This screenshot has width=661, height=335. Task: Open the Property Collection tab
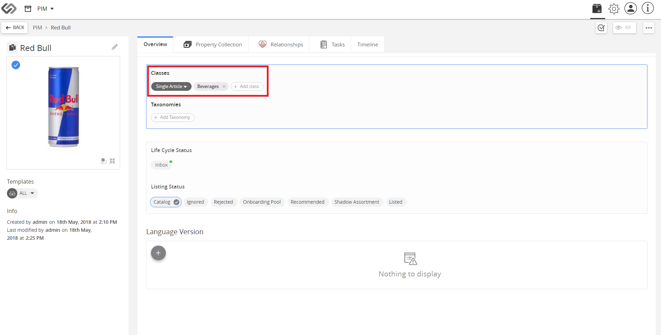tap(213, 45)
